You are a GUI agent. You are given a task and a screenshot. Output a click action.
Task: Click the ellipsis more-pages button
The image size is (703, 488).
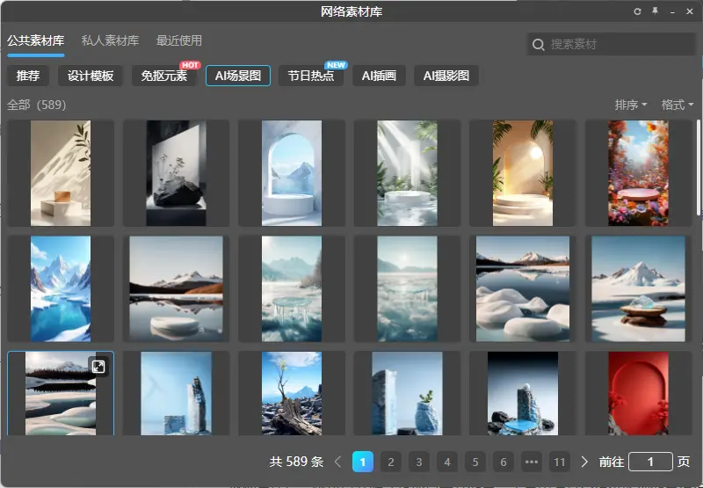click(531, 462)
